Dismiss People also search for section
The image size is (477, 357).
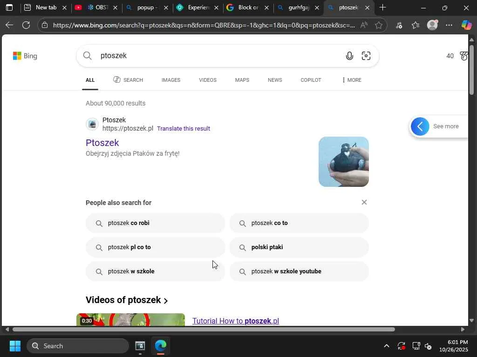[x=364, y=202]
